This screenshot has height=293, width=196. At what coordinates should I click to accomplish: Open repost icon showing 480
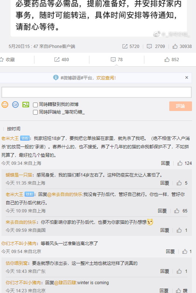[x=62, y=60]
